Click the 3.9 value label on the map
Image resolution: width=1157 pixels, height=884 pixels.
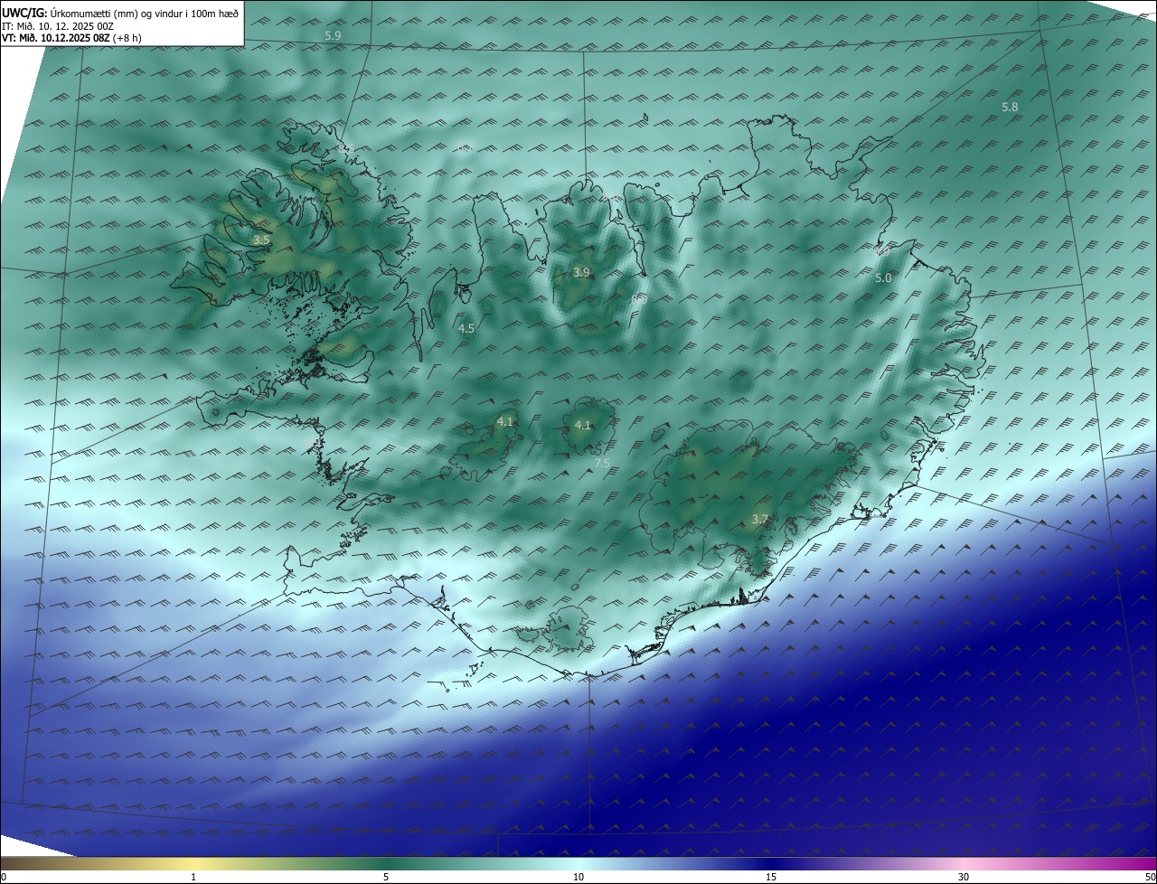tap(581, 272)
